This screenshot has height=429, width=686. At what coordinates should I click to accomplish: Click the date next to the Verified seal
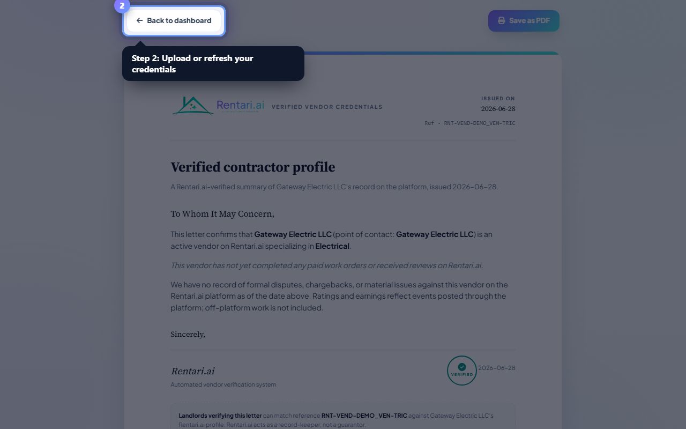click(497, 368)
